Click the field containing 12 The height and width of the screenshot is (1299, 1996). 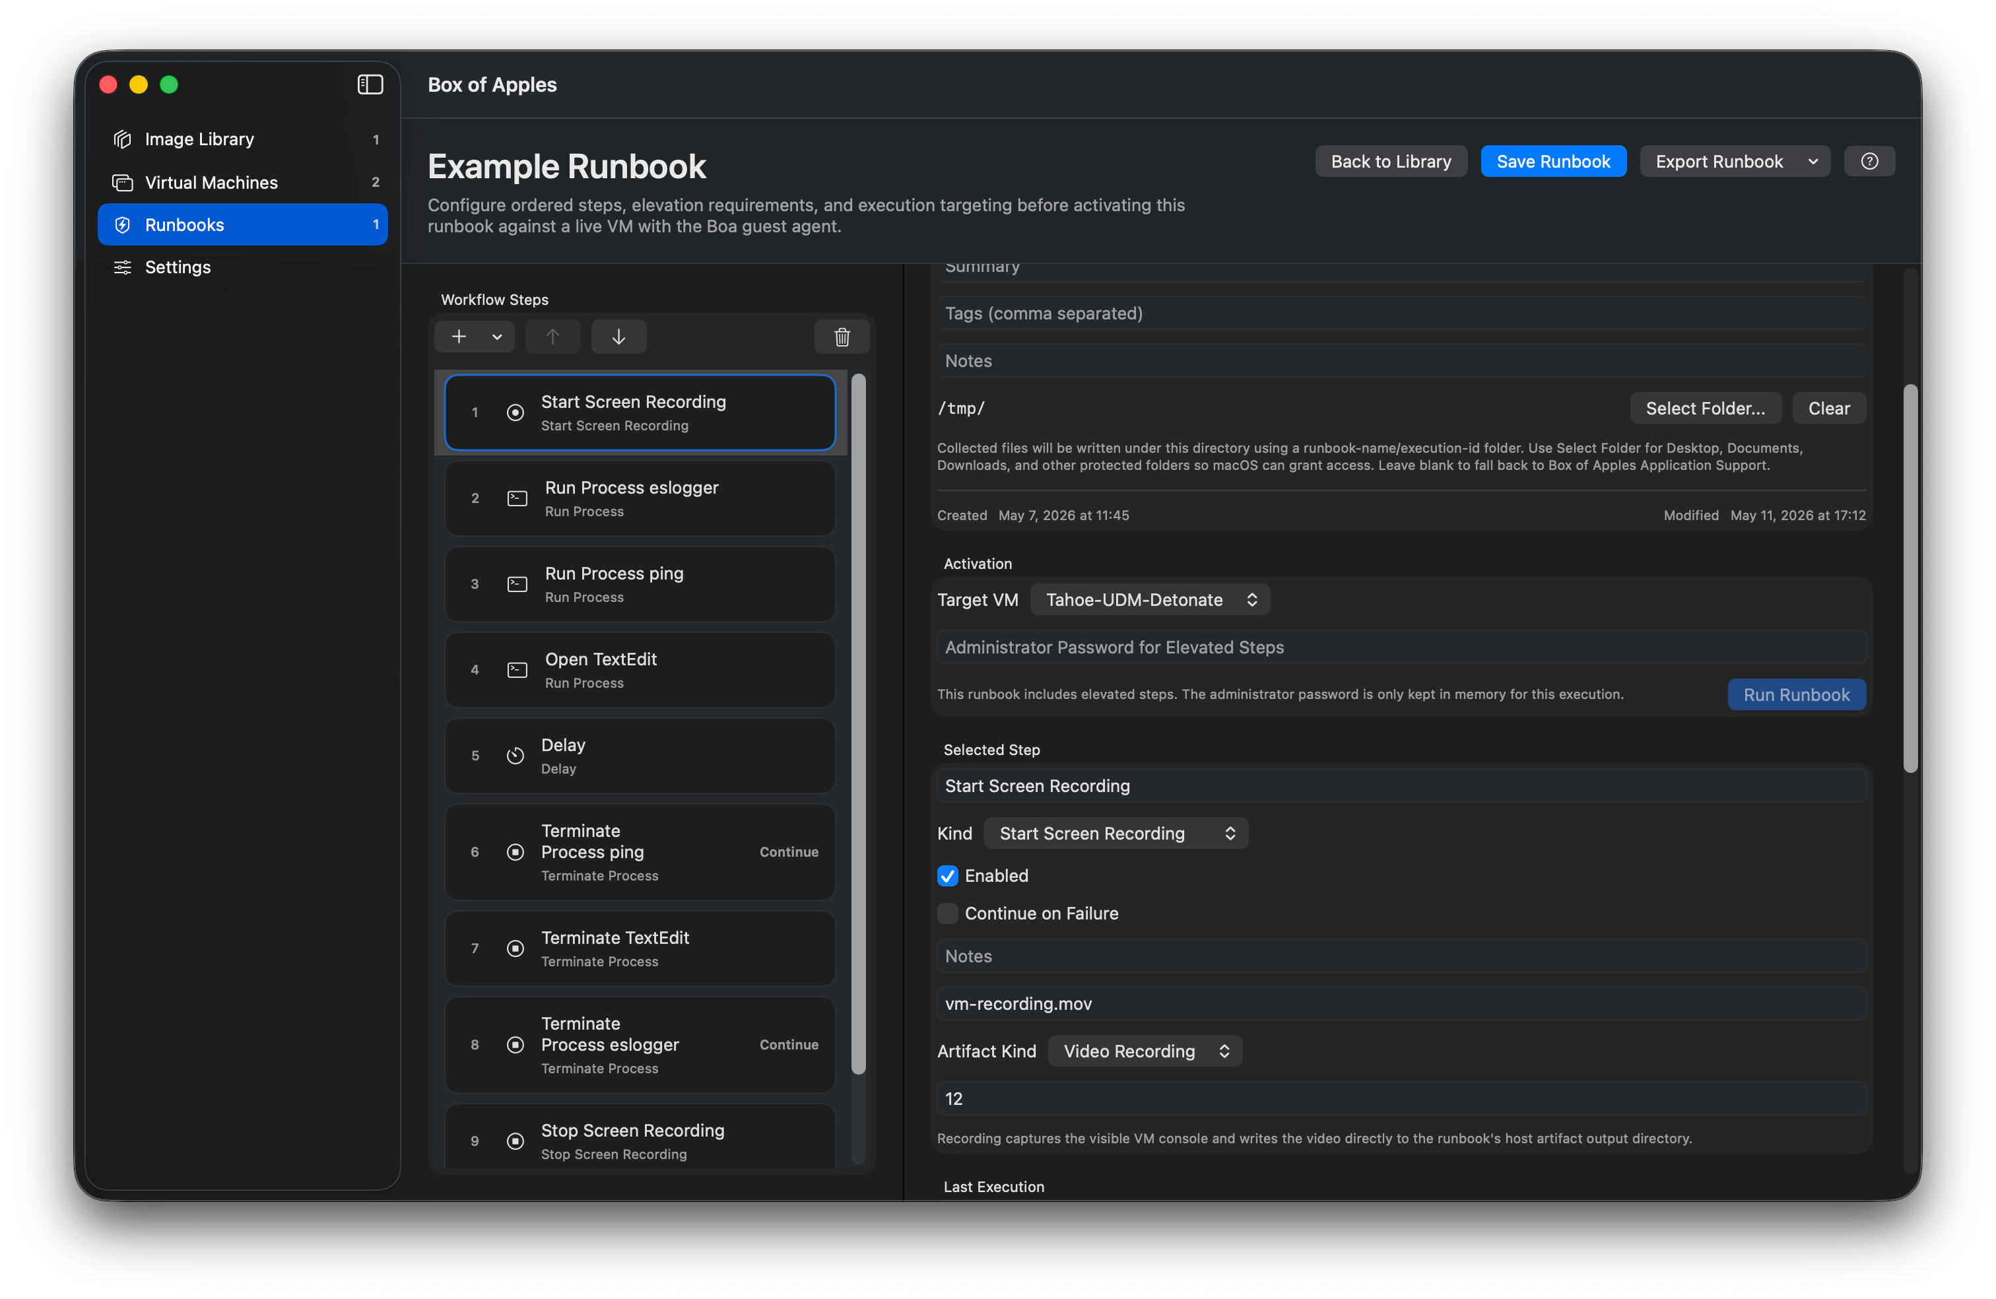[1401, 1098]
